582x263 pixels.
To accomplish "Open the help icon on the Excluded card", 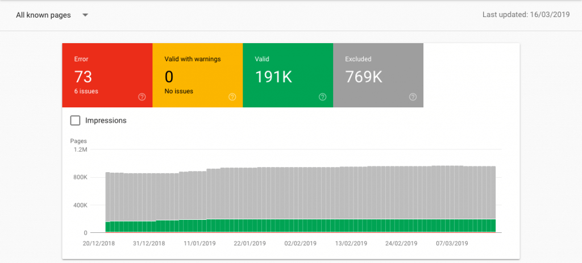I will click(x=413, y=97).
